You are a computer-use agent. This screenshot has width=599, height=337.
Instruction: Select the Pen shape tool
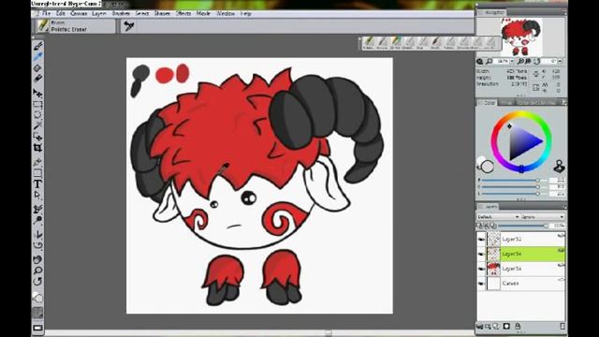(37, 162)
